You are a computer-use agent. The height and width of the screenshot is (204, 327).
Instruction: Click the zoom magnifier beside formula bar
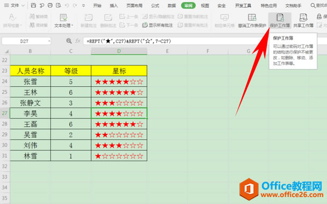69,41
